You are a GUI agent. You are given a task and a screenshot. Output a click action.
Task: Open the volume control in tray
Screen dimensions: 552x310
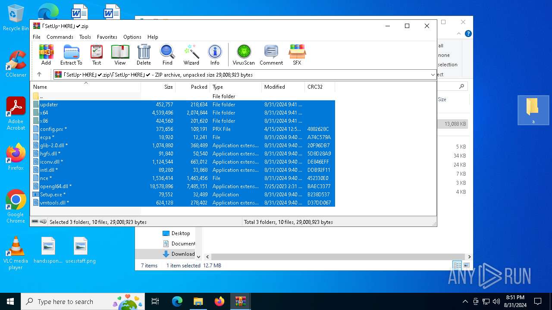pyautogui.click(x=496, y=301)
